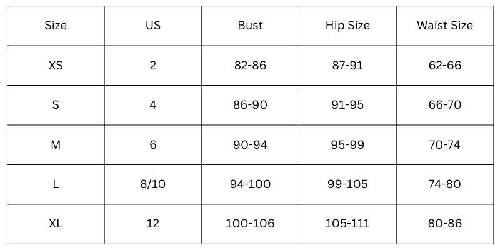The image size is (500, 250).
Task: Click the Bust column header
Action: pyautogui.click(x=250, y=26)
